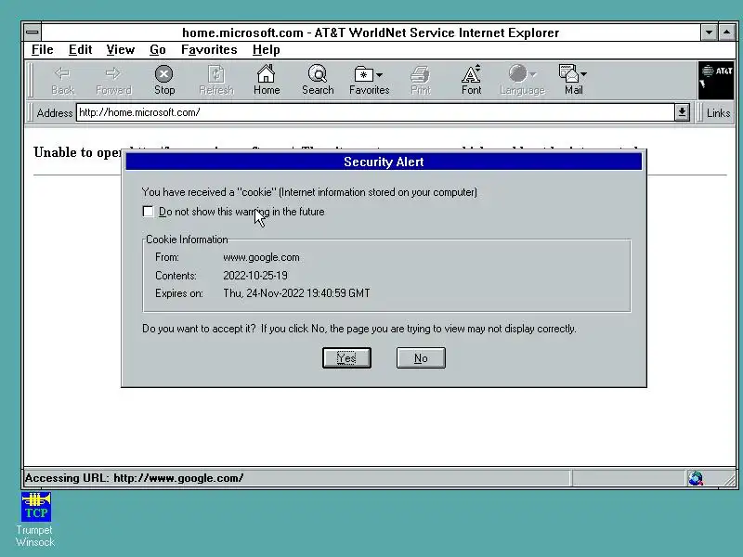Open the Go menu
Viewport: 743px width, 557px height.
click(x=157, y=50)
